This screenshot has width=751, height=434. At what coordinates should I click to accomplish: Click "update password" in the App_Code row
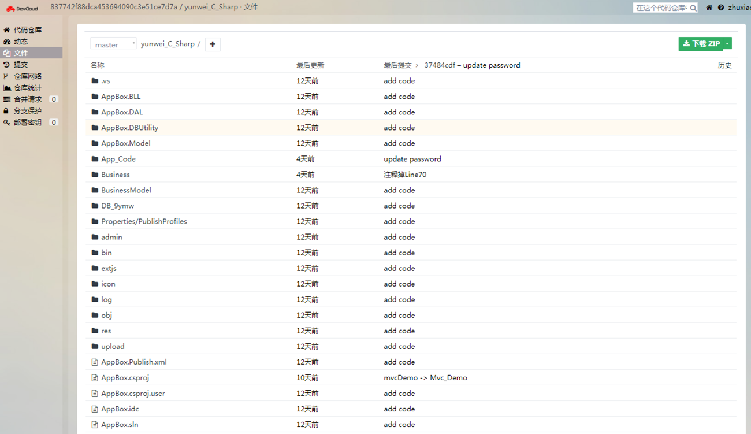tap(412, 159)
